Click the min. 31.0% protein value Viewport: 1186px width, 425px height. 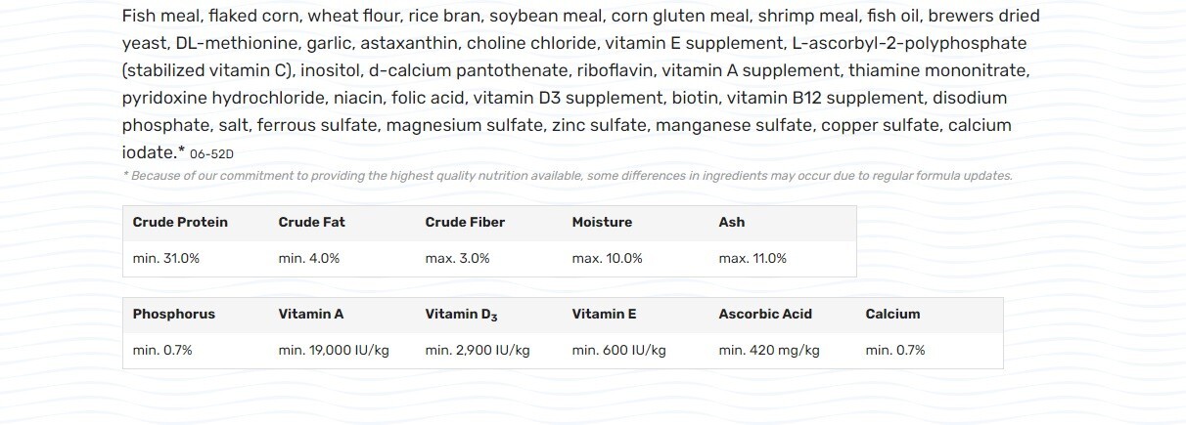tap(165, 258)
